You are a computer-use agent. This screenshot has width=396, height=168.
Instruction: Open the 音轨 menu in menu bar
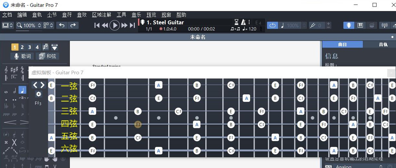click(37, 15)
